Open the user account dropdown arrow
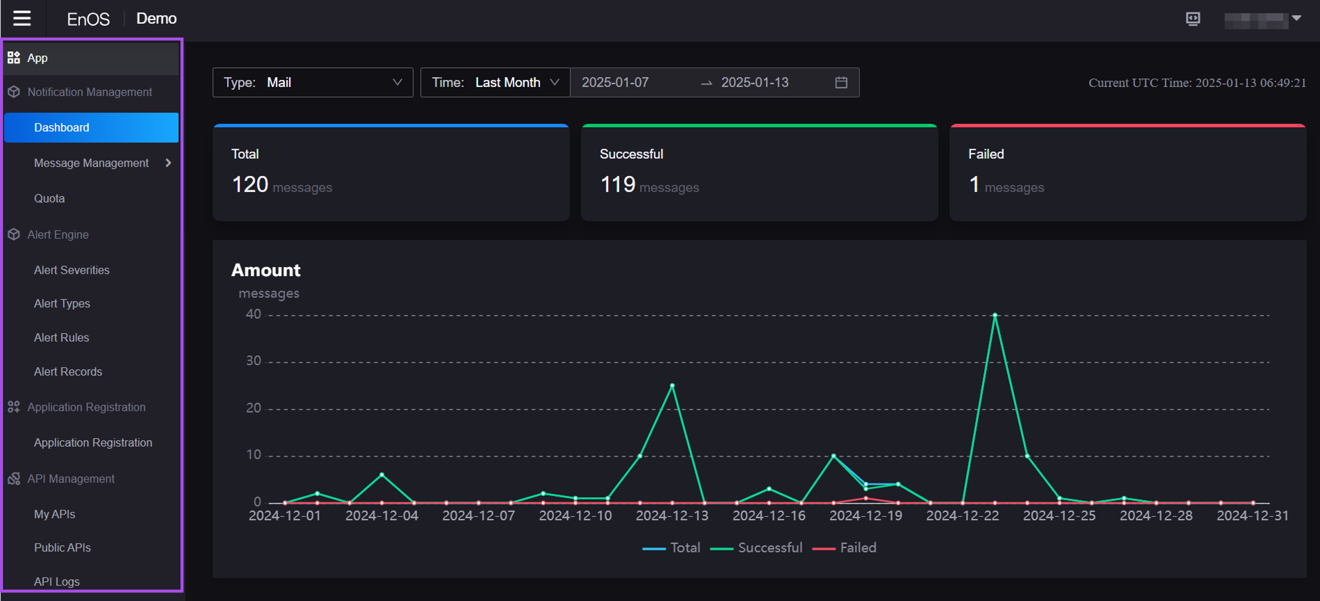Screen dimensions: 1320x601 pos(1296,19)
